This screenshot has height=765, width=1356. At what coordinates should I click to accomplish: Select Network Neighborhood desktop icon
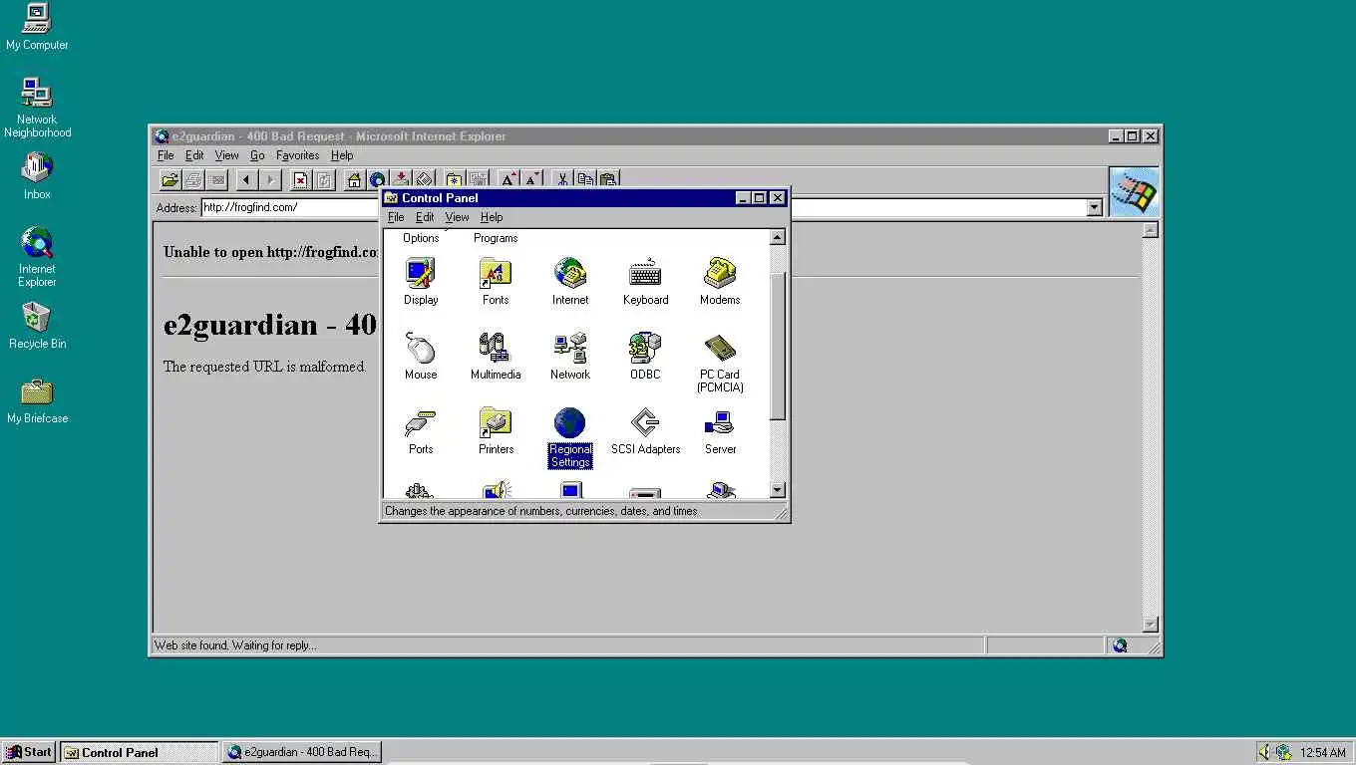tap(37, 107)
